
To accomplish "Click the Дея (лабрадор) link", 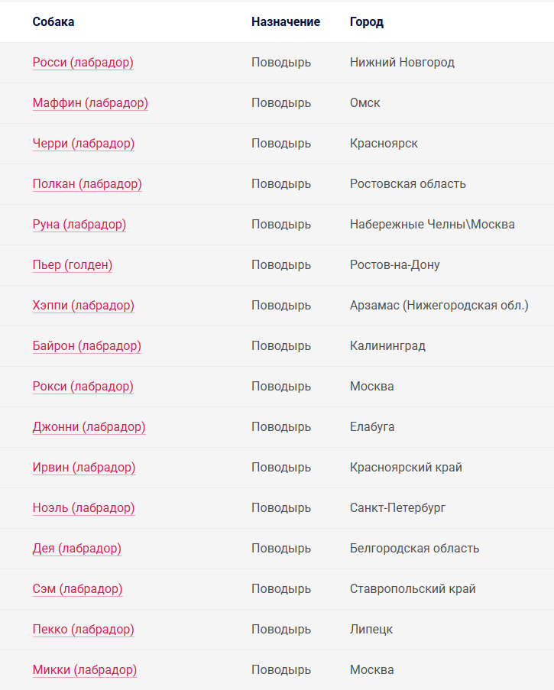I will pos(76,549).
